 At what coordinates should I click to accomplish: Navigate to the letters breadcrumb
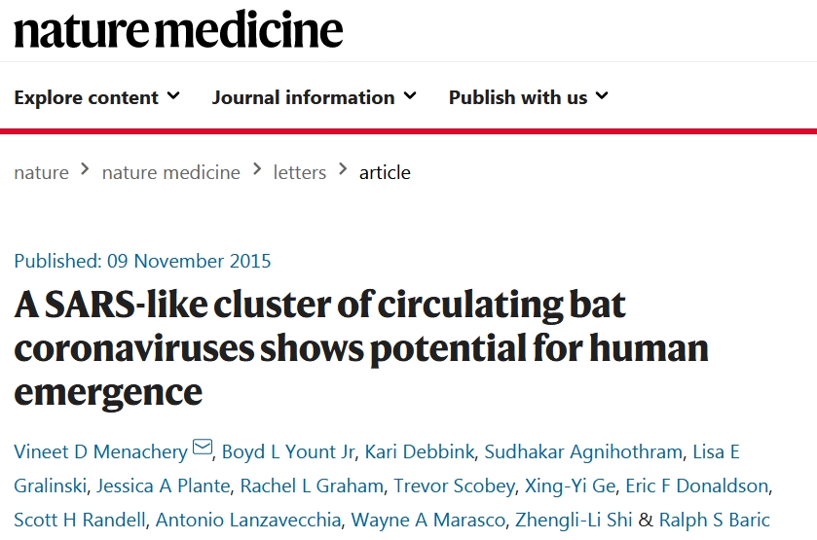tap(300, 172)
